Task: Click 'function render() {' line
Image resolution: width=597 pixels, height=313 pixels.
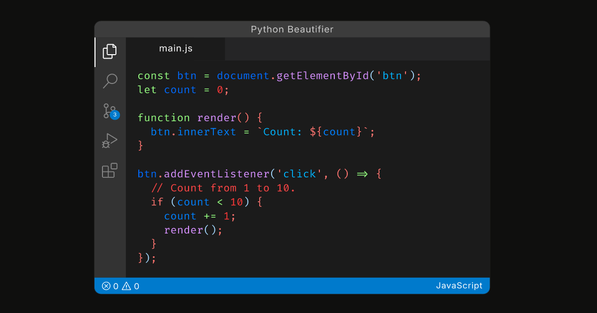Action: 199,118
